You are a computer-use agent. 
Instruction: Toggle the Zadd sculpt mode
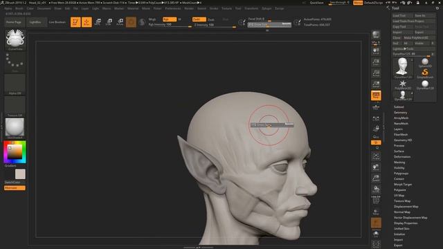pos(199,19)
